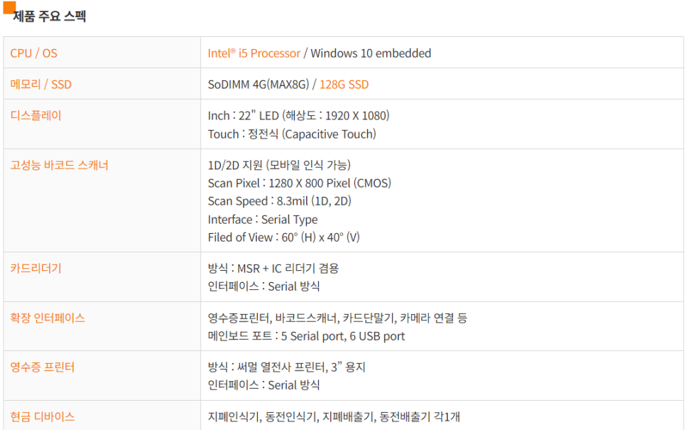Select SoDIMM 4G(MAX8G) text
This screenshot has width=686, height=430.
(258, 85)
